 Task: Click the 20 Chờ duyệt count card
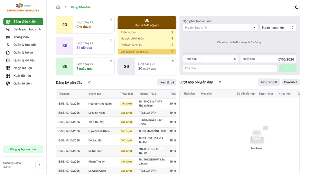click(x=85, y=25)
